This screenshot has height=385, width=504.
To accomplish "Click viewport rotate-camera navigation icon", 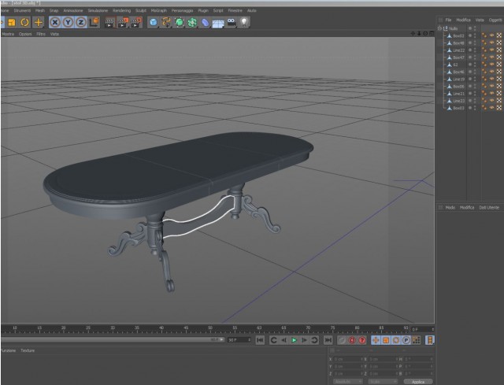I will (425, 33).
